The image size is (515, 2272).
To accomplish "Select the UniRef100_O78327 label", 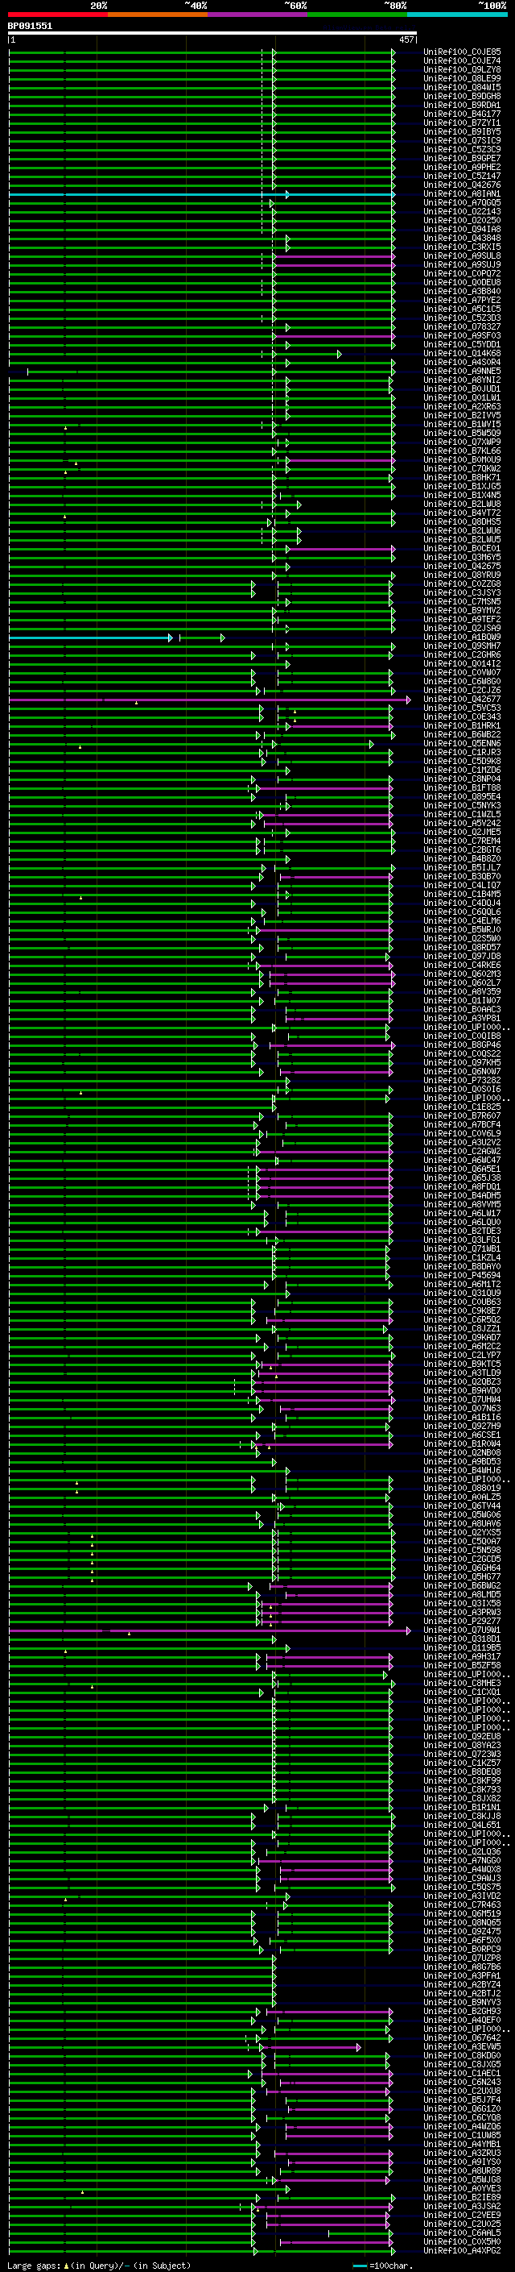I will pyautogui.click(x=462, y=327).
